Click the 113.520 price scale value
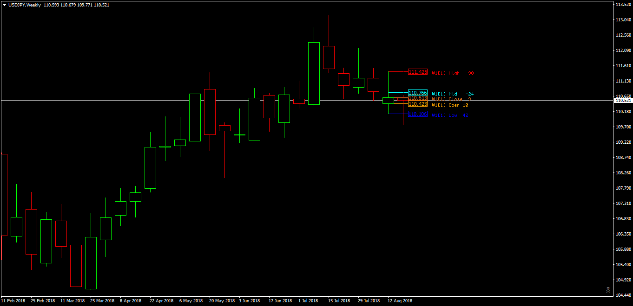This screenshot has width=633, height=306. coord(623,5)
